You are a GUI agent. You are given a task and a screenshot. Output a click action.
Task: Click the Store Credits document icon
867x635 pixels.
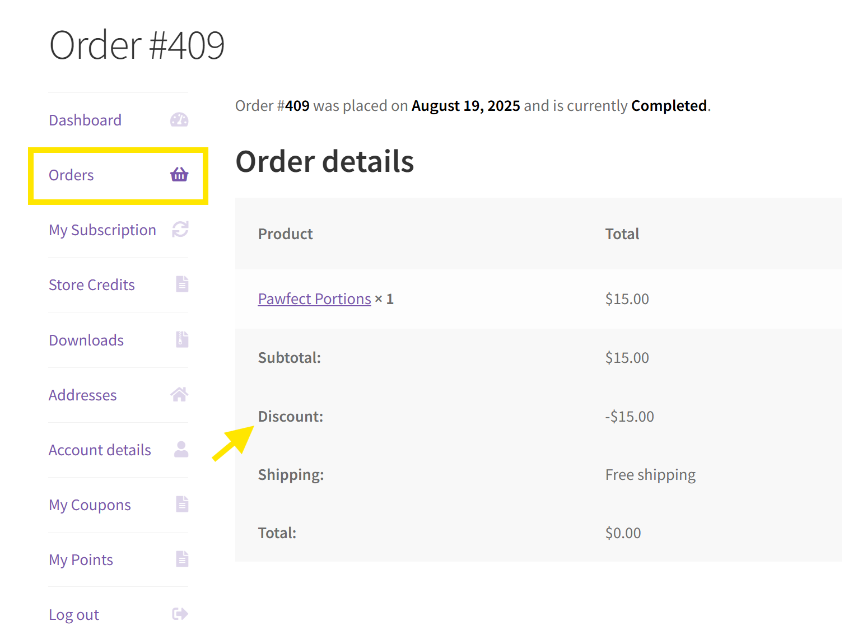point(182,284)
